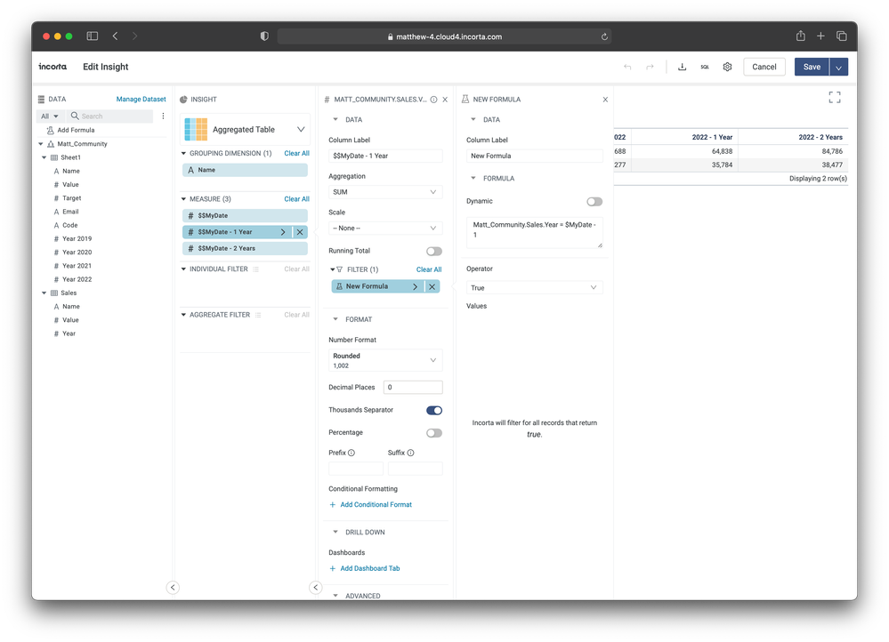889x642 pixels.
Task: Open insight settings gear icon
Action: coord(727,67)
